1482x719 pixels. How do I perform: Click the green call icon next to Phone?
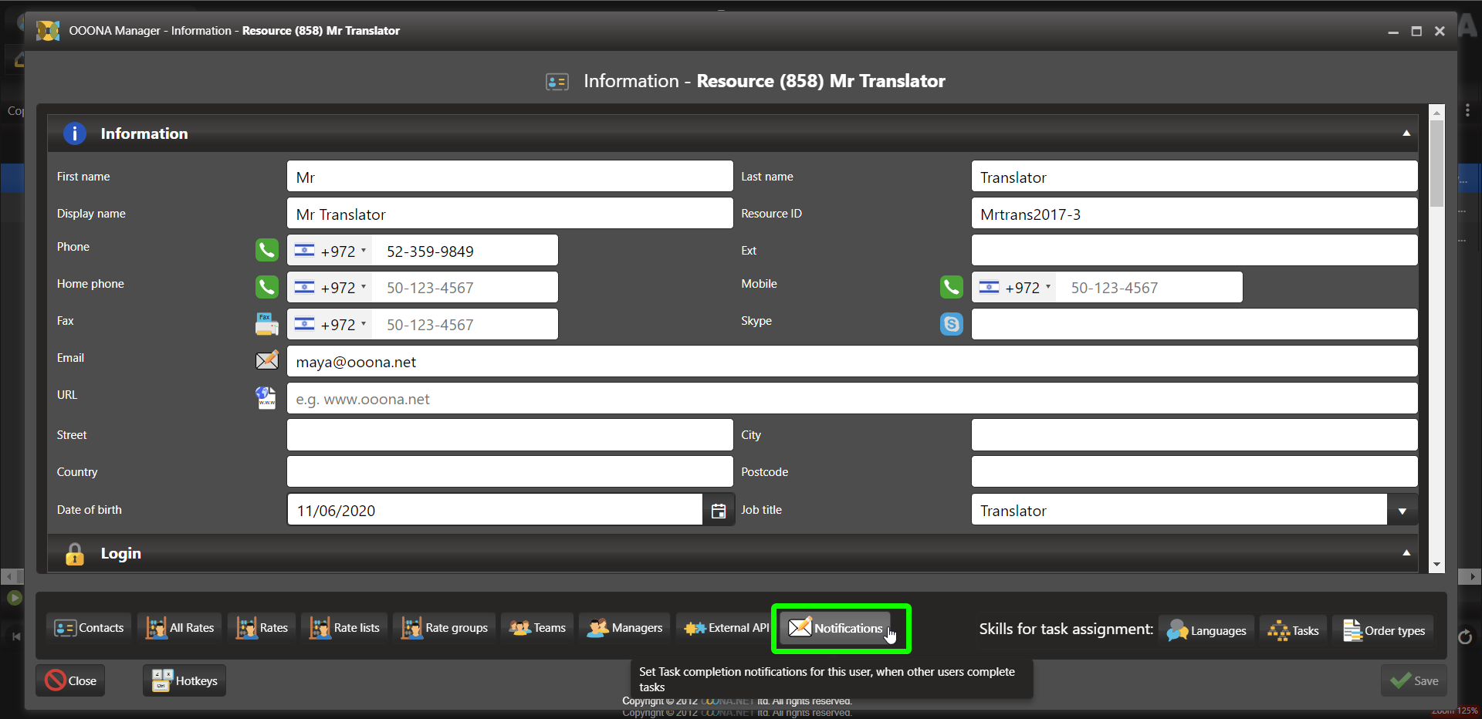coord(266,250)
